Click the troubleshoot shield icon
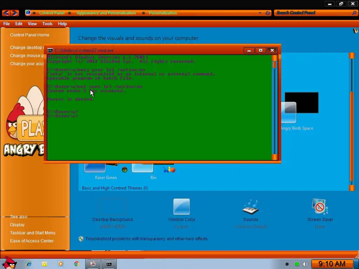The image size is (359, 269). click(x=81, y=239)
